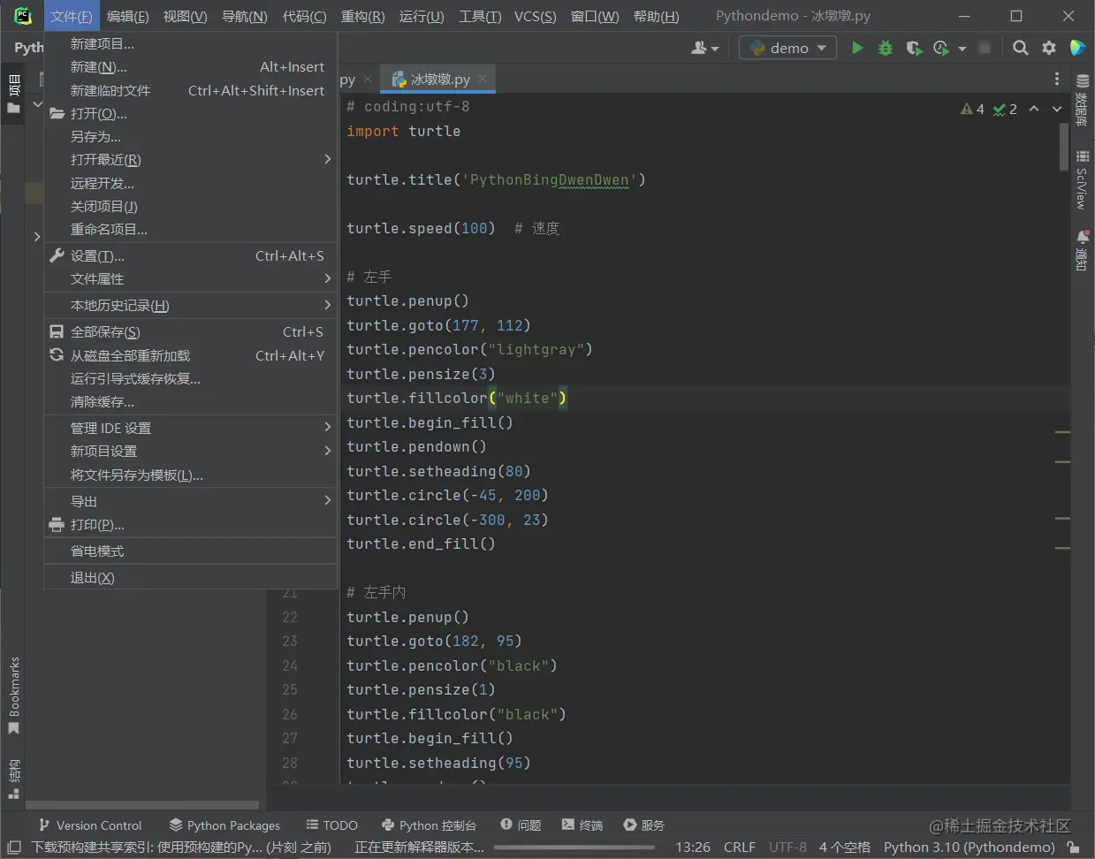The height and width of the screenshot is (859, 1095).
Task: Open the Python Packages tool tab
Action: coord(224,825)
